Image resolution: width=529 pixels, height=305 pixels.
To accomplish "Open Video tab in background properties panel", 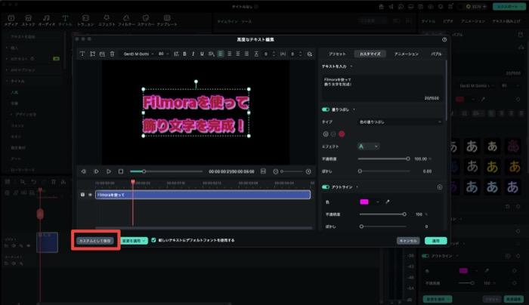I will click(x=448, y=21).
